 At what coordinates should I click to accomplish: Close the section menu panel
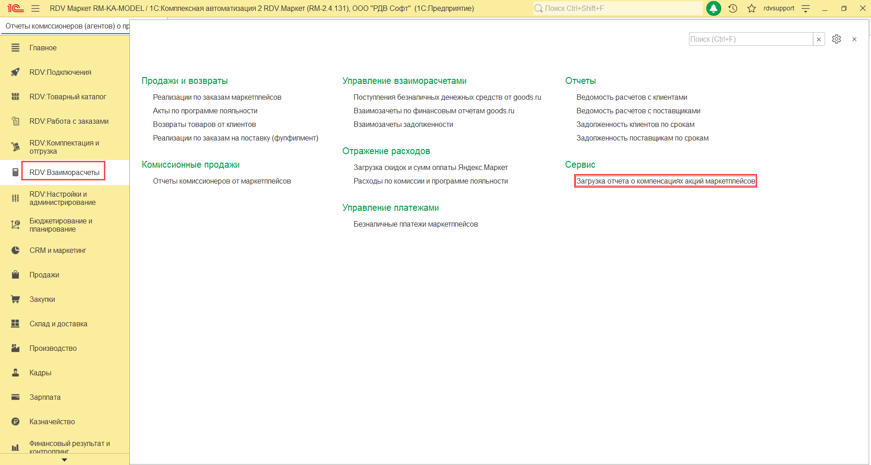(x=854, y=39)
